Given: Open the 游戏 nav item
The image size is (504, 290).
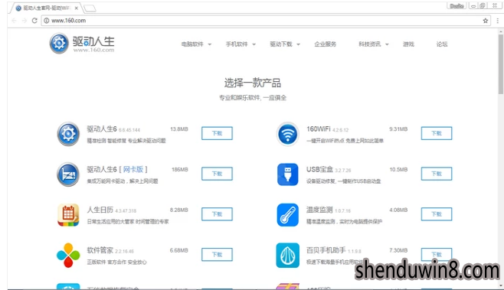Looking at the screenshot, I should 408,44.
